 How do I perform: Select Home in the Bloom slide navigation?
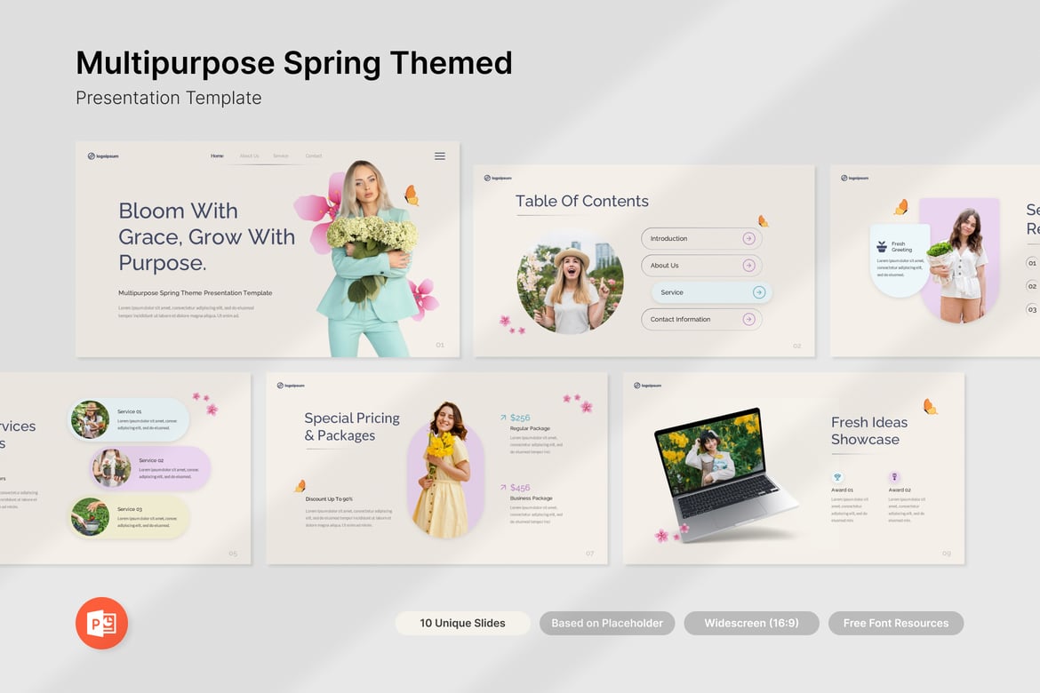point(217,155)
